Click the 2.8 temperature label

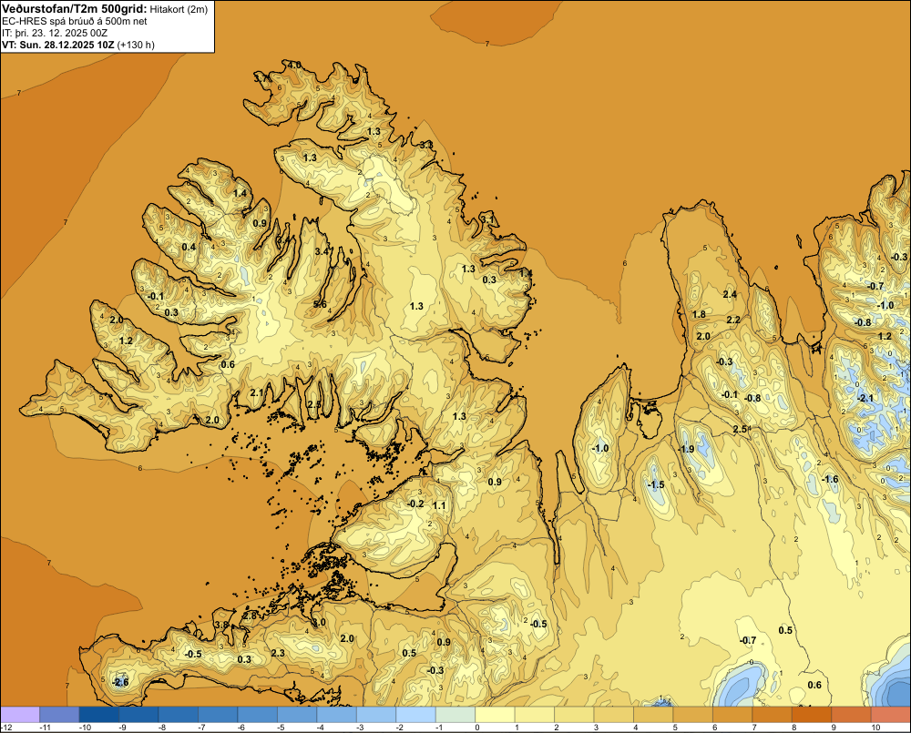[250, 616]
